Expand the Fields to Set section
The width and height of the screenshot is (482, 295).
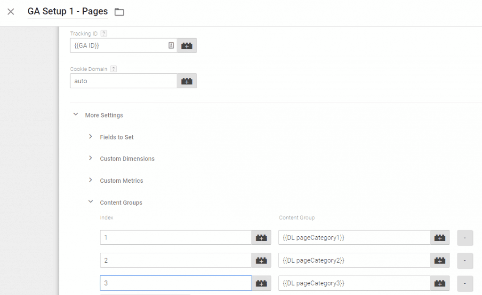[91, 136]
